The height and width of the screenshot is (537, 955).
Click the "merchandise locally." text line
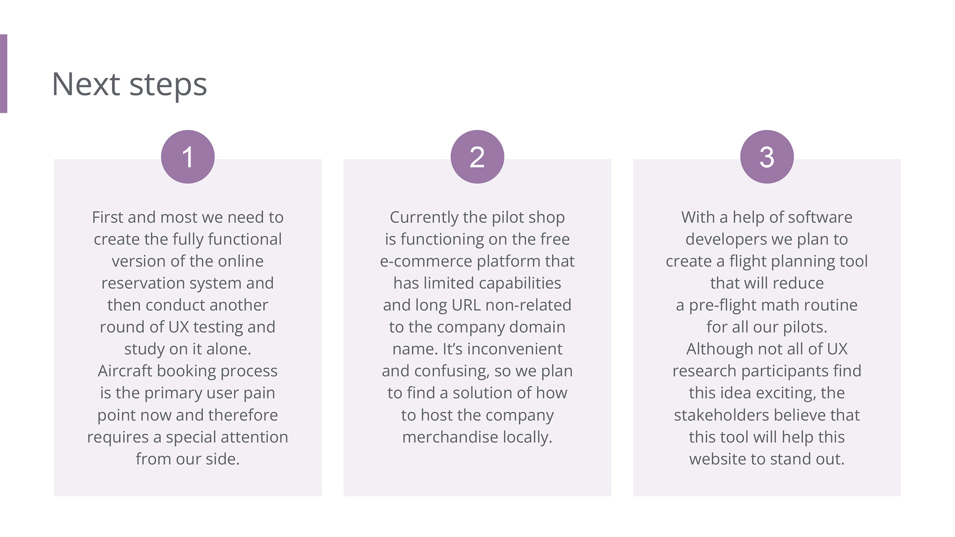point(477,437)
